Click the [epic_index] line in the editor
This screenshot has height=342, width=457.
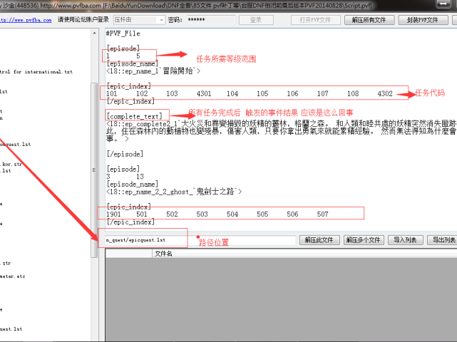(x=124, y=85)
